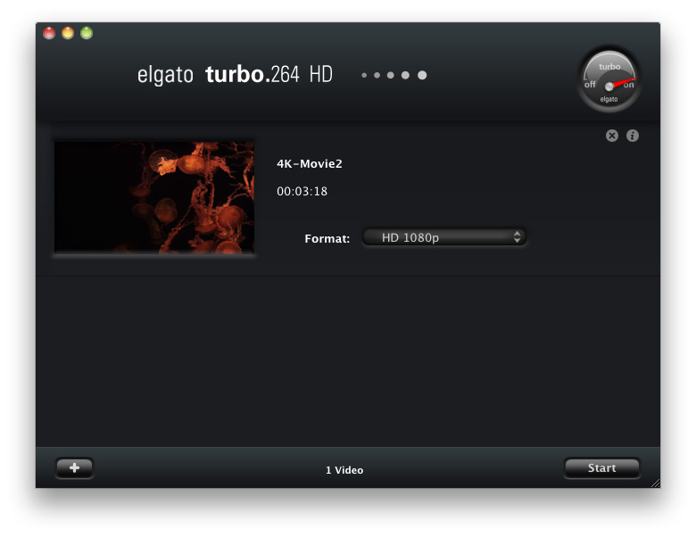The height and width of the screenshot is (537, 696).
Task: Add a video with the plus button
Action: point(75,467)
